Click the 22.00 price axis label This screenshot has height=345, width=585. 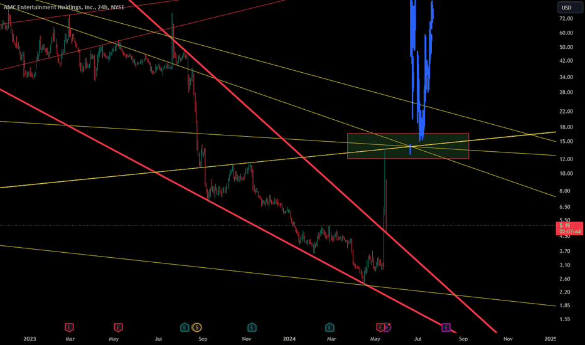(566, 112)
